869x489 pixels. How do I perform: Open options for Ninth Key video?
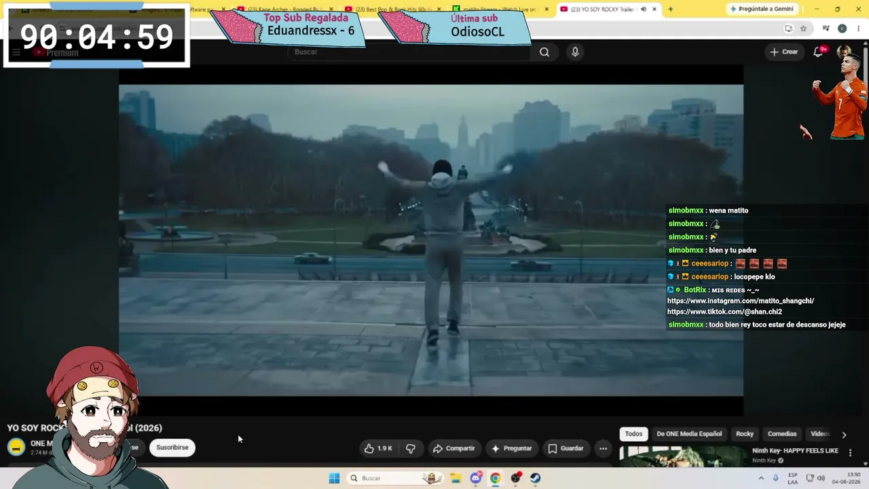(850, 452)
